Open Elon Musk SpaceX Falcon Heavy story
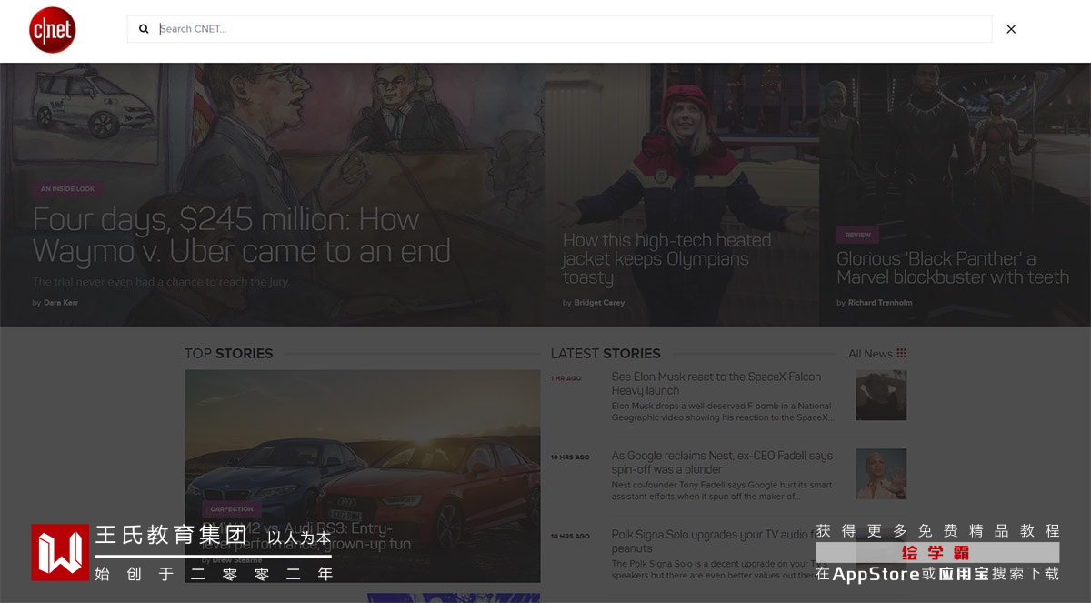The image size is (1091, 603). tap(716, 384)
